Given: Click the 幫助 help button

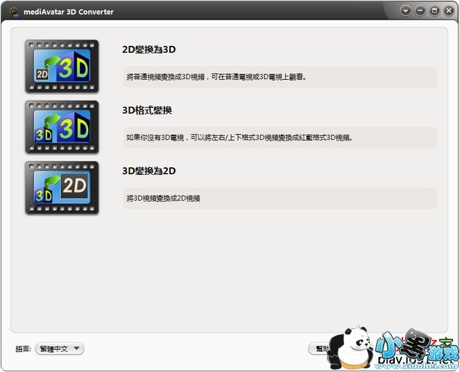Looking at the screenshot, I should [x=321, y=349].
